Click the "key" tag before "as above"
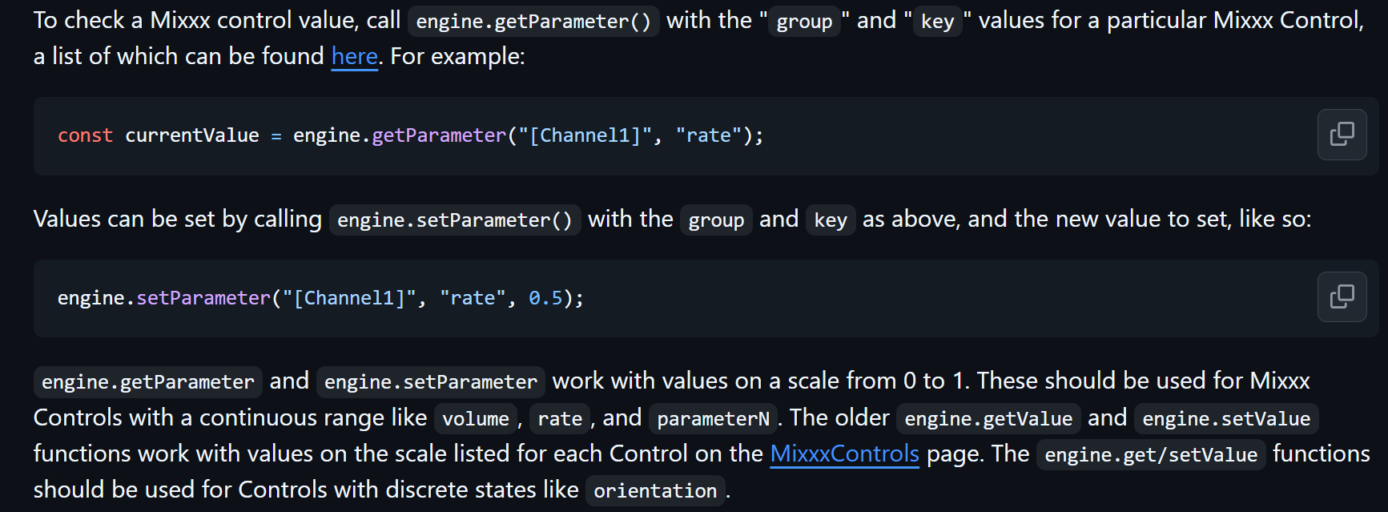This screenshot has height=512, width=1388. (831, 220)
